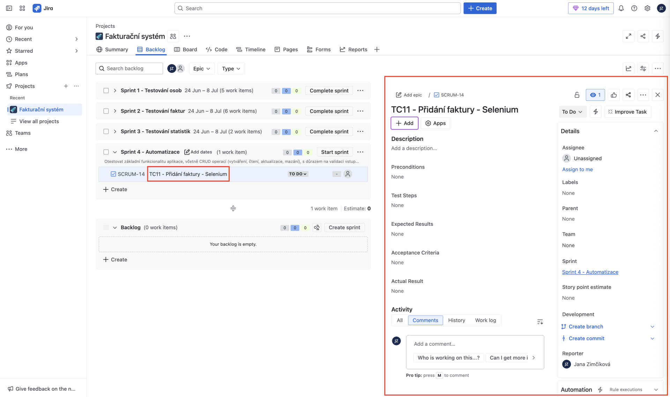
Task: Expand Recent in the sidebar
Action: [76, 39]
